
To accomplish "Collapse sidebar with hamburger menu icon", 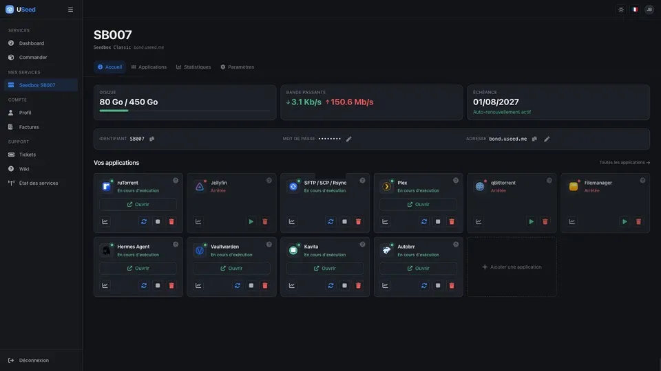I will point(70,10).
